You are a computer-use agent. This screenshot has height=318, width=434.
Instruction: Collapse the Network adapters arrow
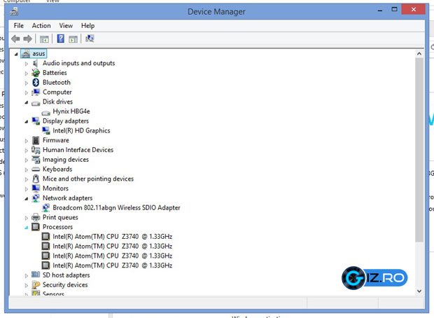point(27,199)
